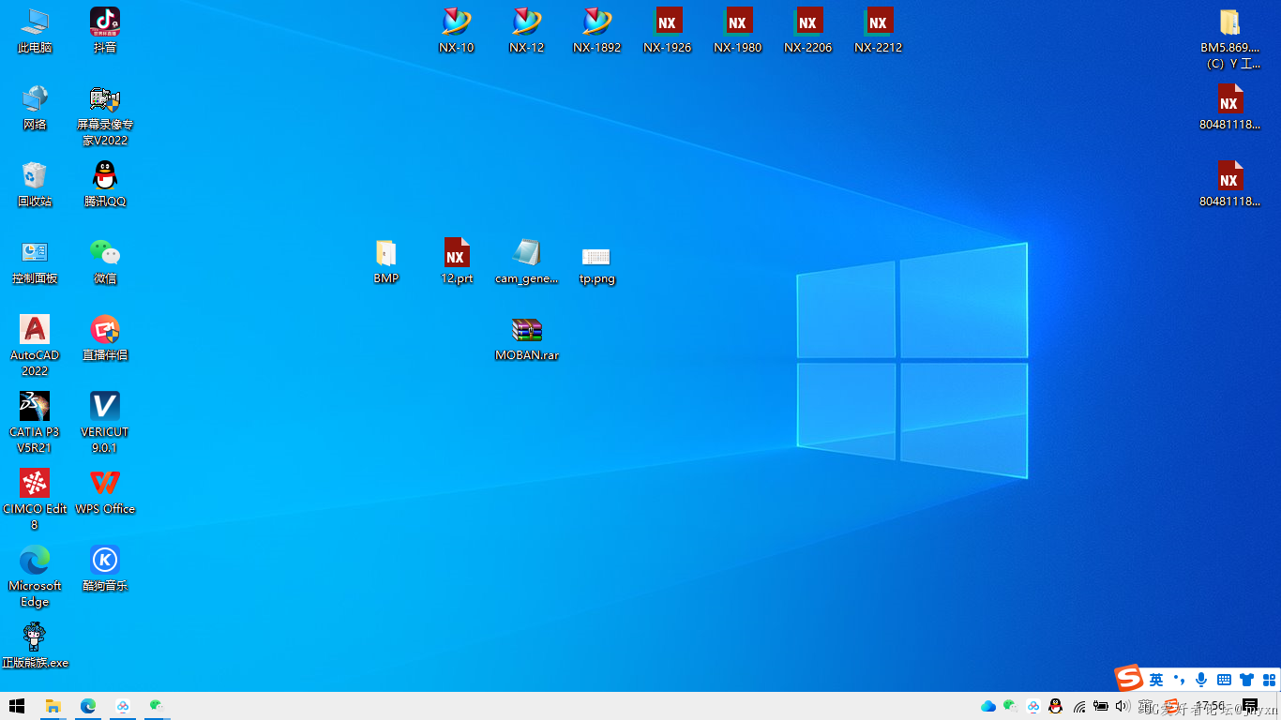The height and width of the screenshot is (720, 1281).
Task: Select the 网络 desktop icon
Action: [35, 108]
